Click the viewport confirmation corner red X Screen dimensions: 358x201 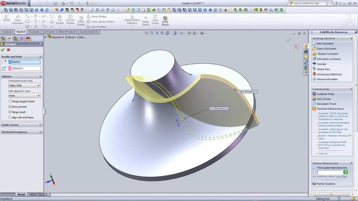pyautogui.click(x=296, y=47)
